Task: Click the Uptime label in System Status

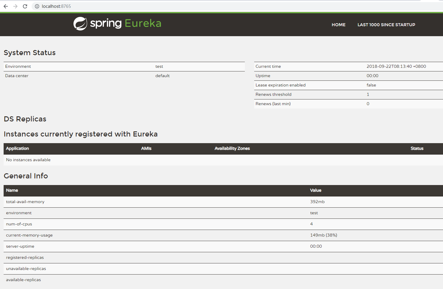Action: 263,76
